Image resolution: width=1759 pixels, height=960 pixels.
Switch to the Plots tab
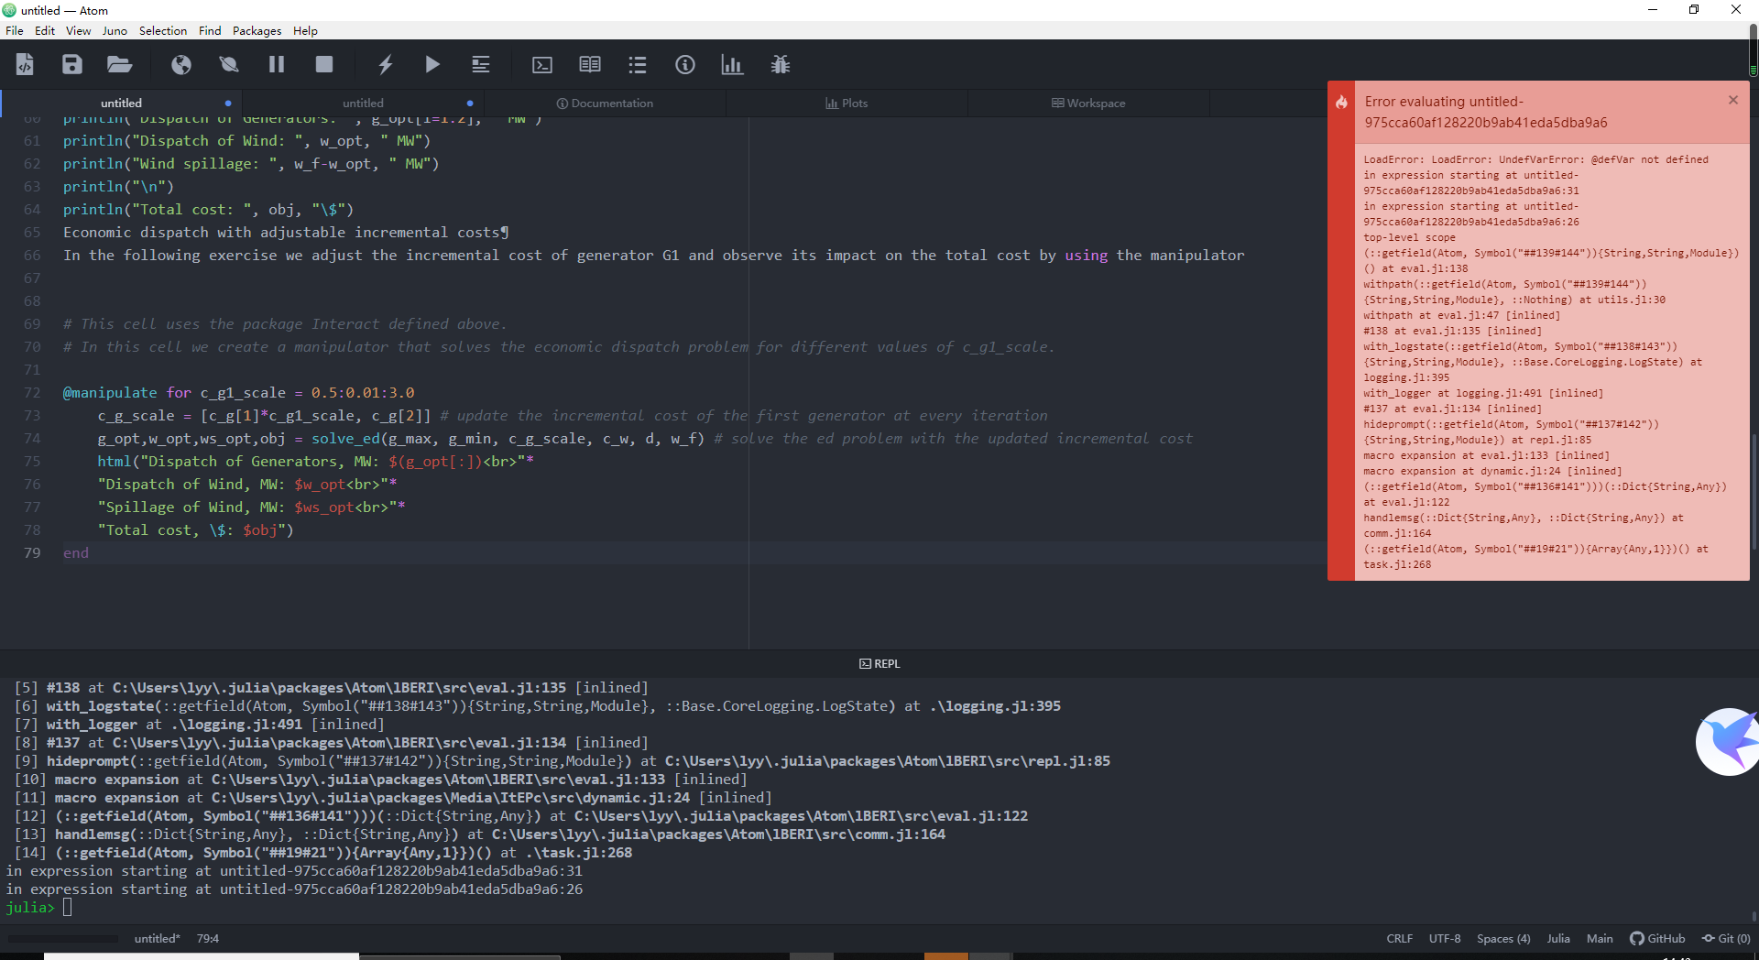coord(847,103)
